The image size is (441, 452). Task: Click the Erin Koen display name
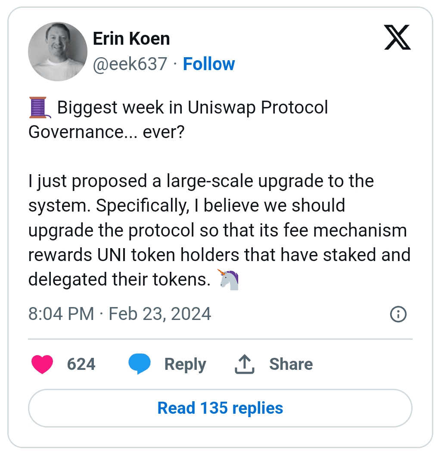[x=131, y=39]
